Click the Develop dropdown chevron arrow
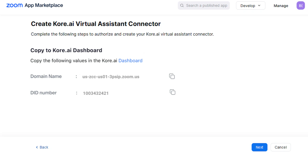The height and width of the screenshot is (154, 308). [259, 5]
